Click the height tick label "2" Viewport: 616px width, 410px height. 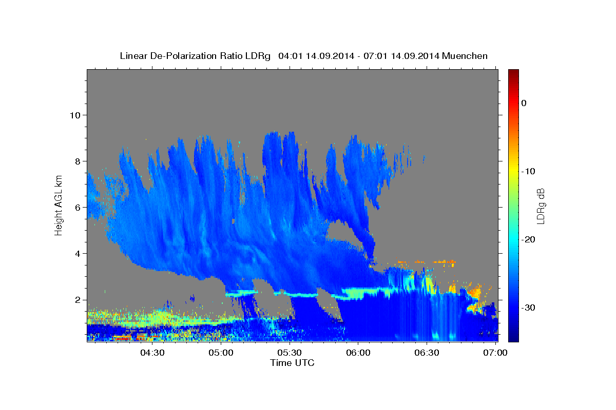(x=78, y=300)
